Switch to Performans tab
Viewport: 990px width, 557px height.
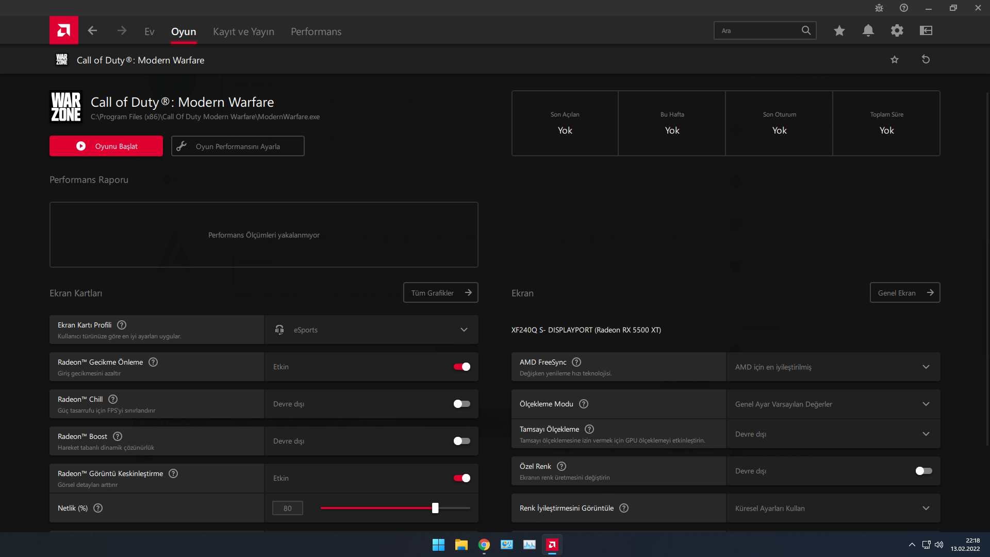click(x=316, y=31)
